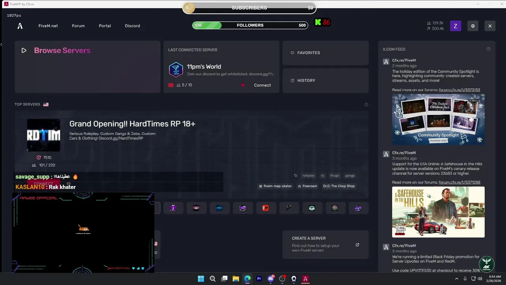
Task: Click the followers progress bar
Action: click(x=250, y=25)
